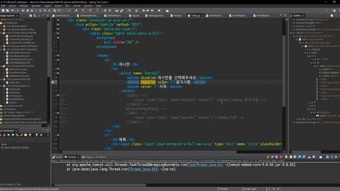Collapse the com.cjh.exam.demo.repository package
This screenshot has width=340, height=191.
[1, 49]
